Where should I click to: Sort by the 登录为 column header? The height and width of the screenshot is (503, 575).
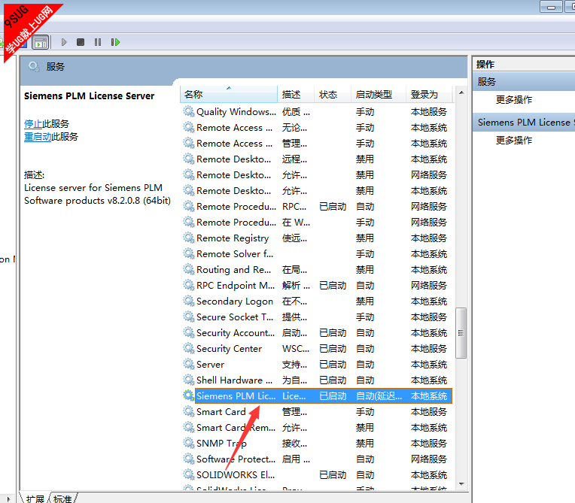[429, 95]
